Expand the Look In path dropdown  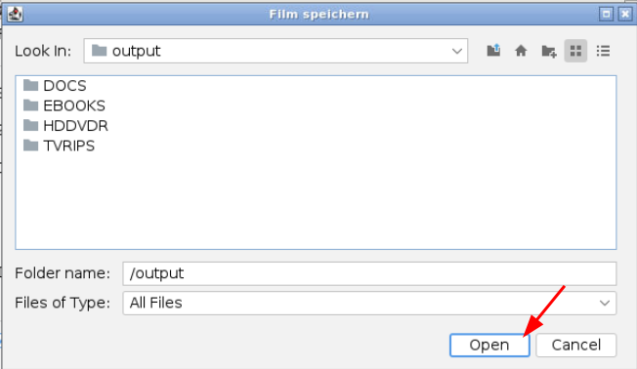click(x=457, y=51)
